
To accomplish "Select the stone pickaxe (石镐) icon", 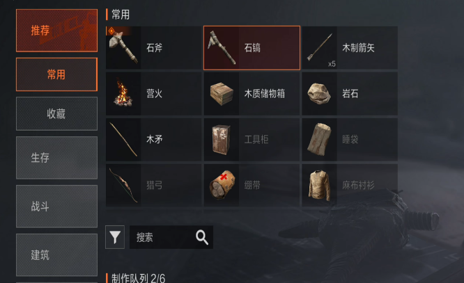I will pyautogui.click(x=222, y=48).
